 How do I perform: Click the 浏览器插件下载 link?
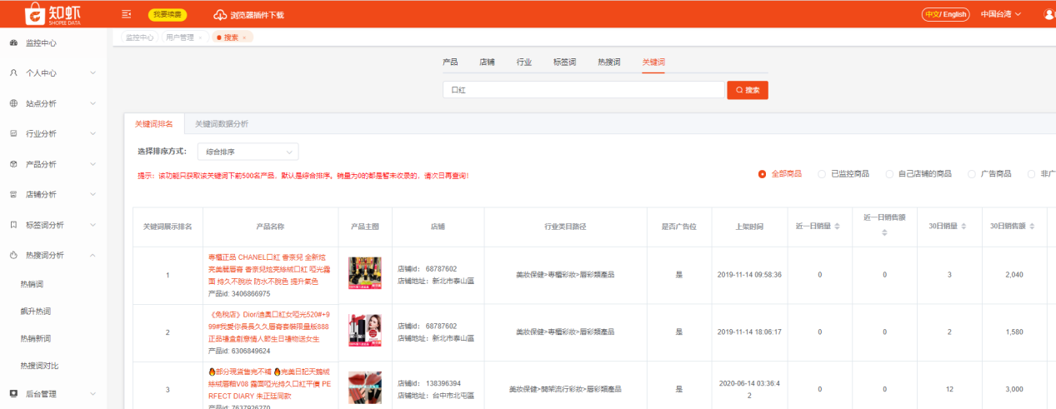tap(257, 14)
